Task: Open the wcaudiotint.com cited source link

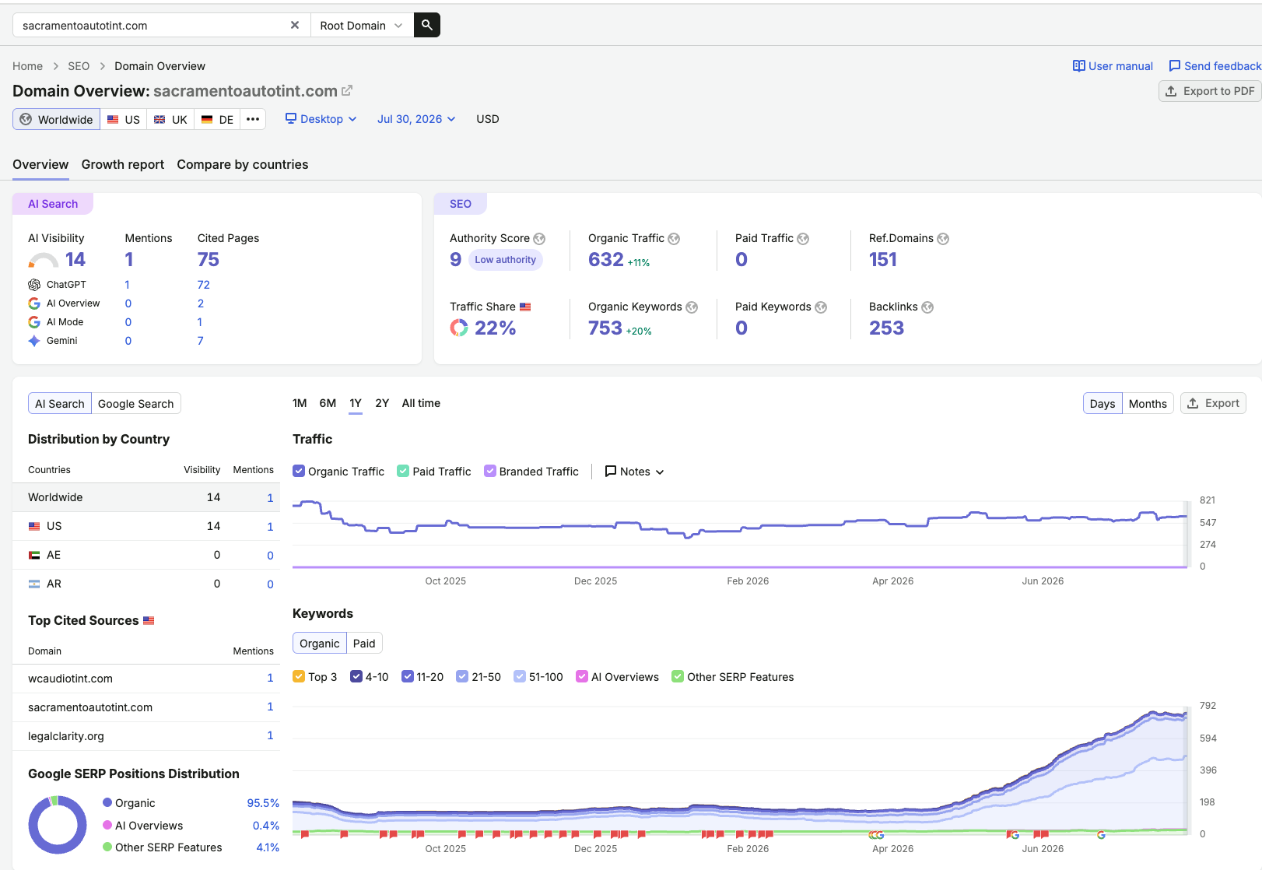Action: (x=70, y=679)
